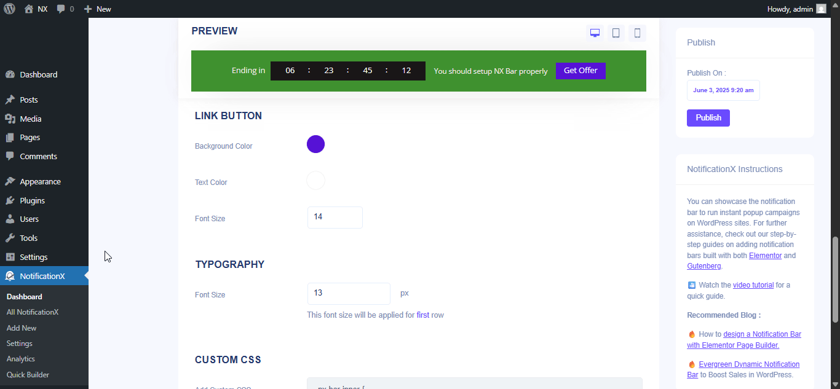Open the Gutenberg guide link

[704, 266]
